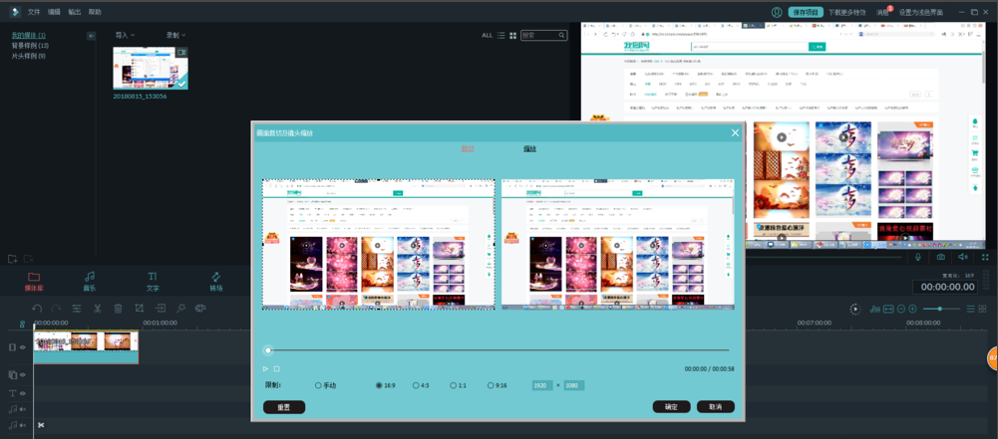Viewport: 998px width, 439px height.
Task: Expand the 导入 import dropdown
Action: 125,35
